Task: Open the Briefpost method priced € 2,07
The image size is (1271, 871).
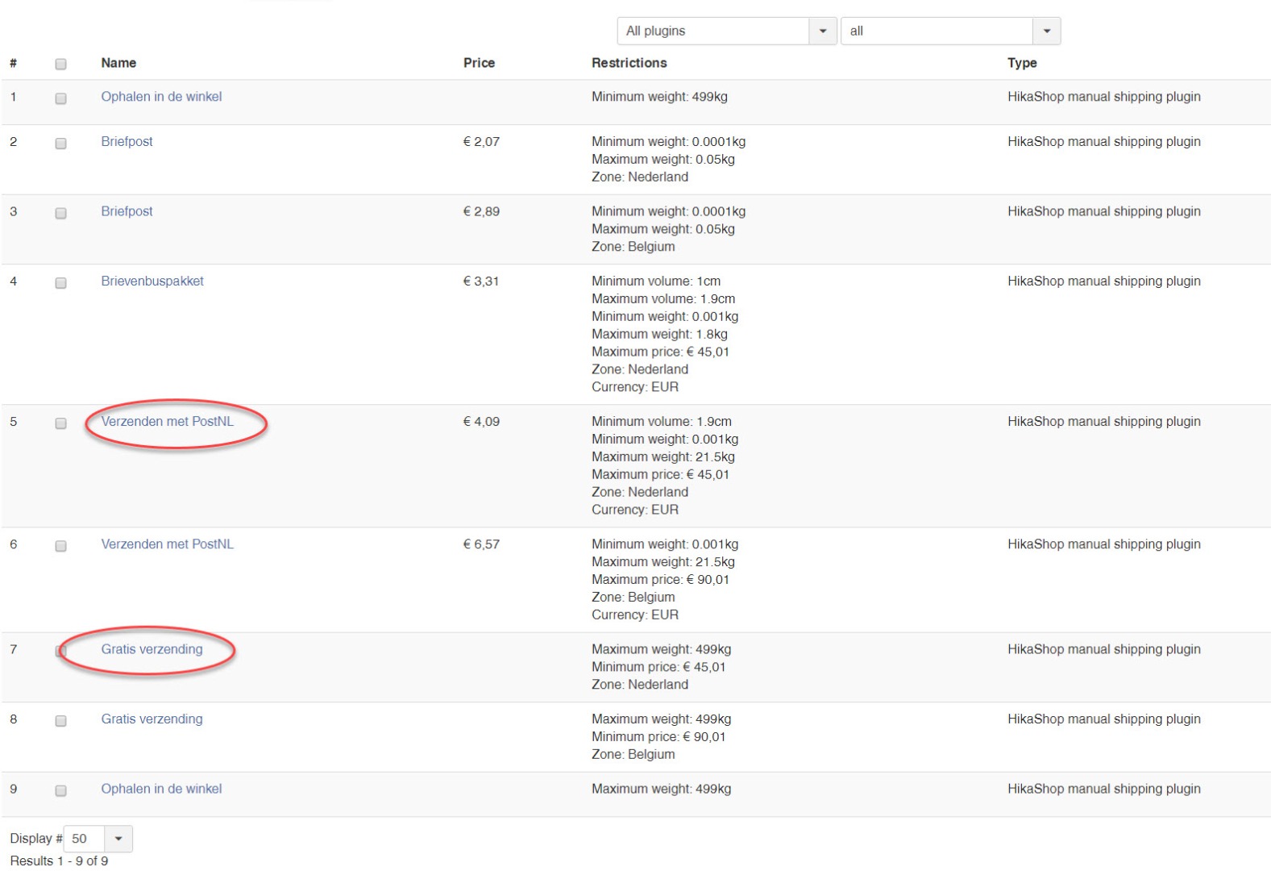Action: (127, 142)
